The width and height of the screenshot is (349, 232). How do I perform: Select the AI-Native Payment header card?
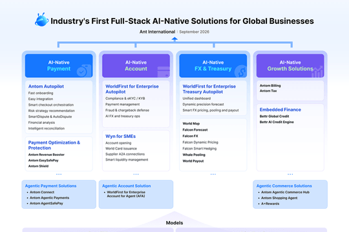tap(59, 66)
